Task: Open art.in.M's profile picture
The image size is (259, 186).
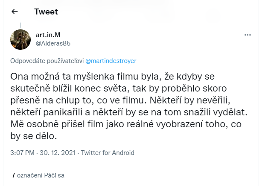Action: (20, 39)
